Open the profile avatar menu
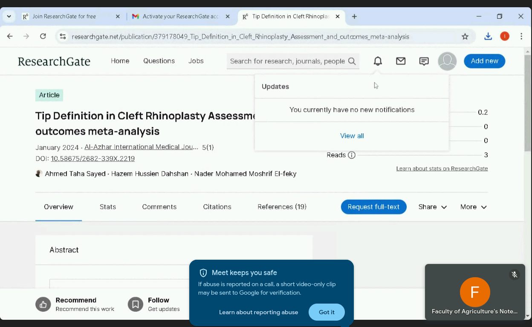Image resolution: width=532 pixels, height=327 pixels. click(447, 61)
